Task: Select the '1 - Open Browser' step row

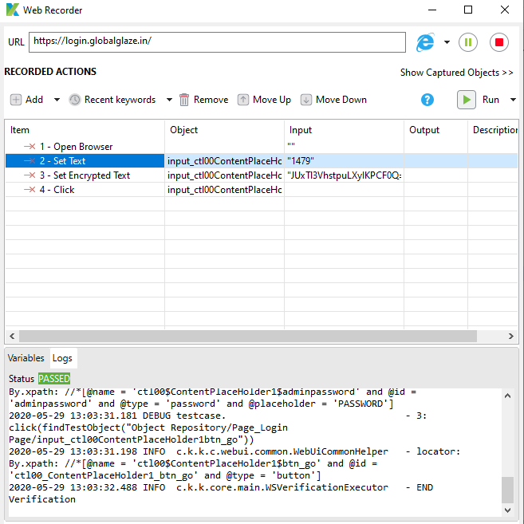Action: 262,147
